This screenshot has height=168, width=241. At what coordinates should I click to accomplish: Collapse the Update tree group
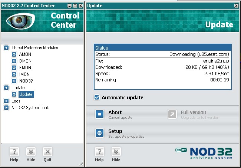[6, 88]
